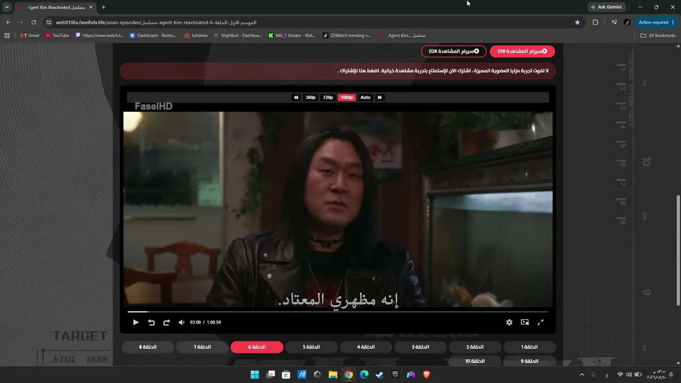Rewind the video using the back-arrow icon
The height and width of the screenshot is (383, 681).
pos(151,322)
